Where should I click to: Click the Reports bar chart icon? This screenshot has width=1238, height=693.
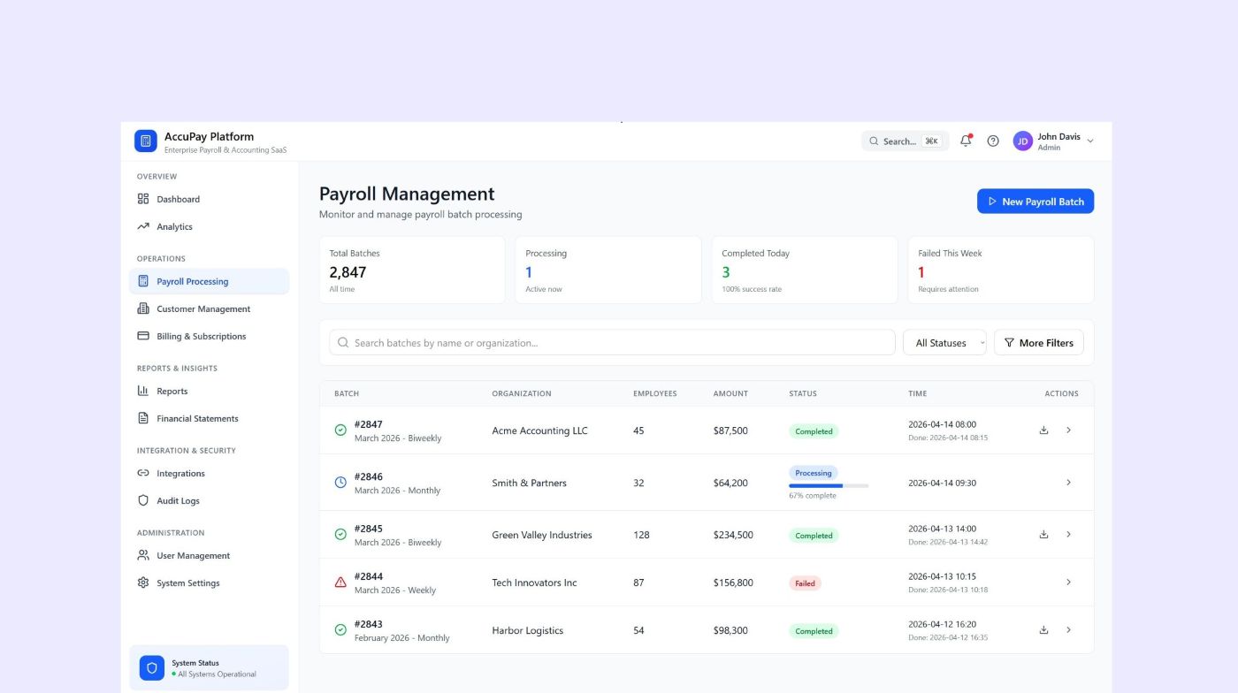[143, 391]
